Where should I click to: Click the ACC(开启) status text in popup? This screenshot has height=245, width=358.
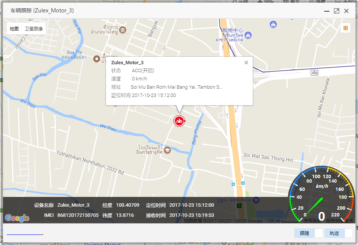pyautogui.click(x=143, y=71)
